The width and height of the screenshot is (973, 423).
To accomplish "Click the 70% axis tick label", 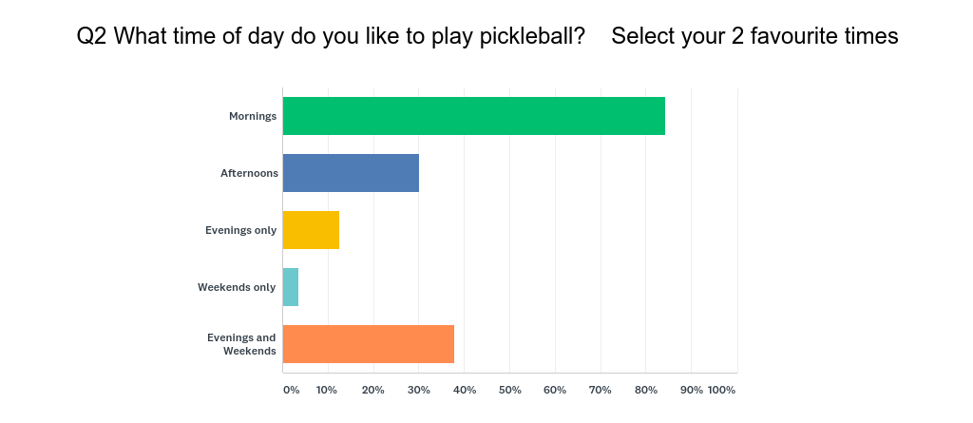I will (601, 390).
